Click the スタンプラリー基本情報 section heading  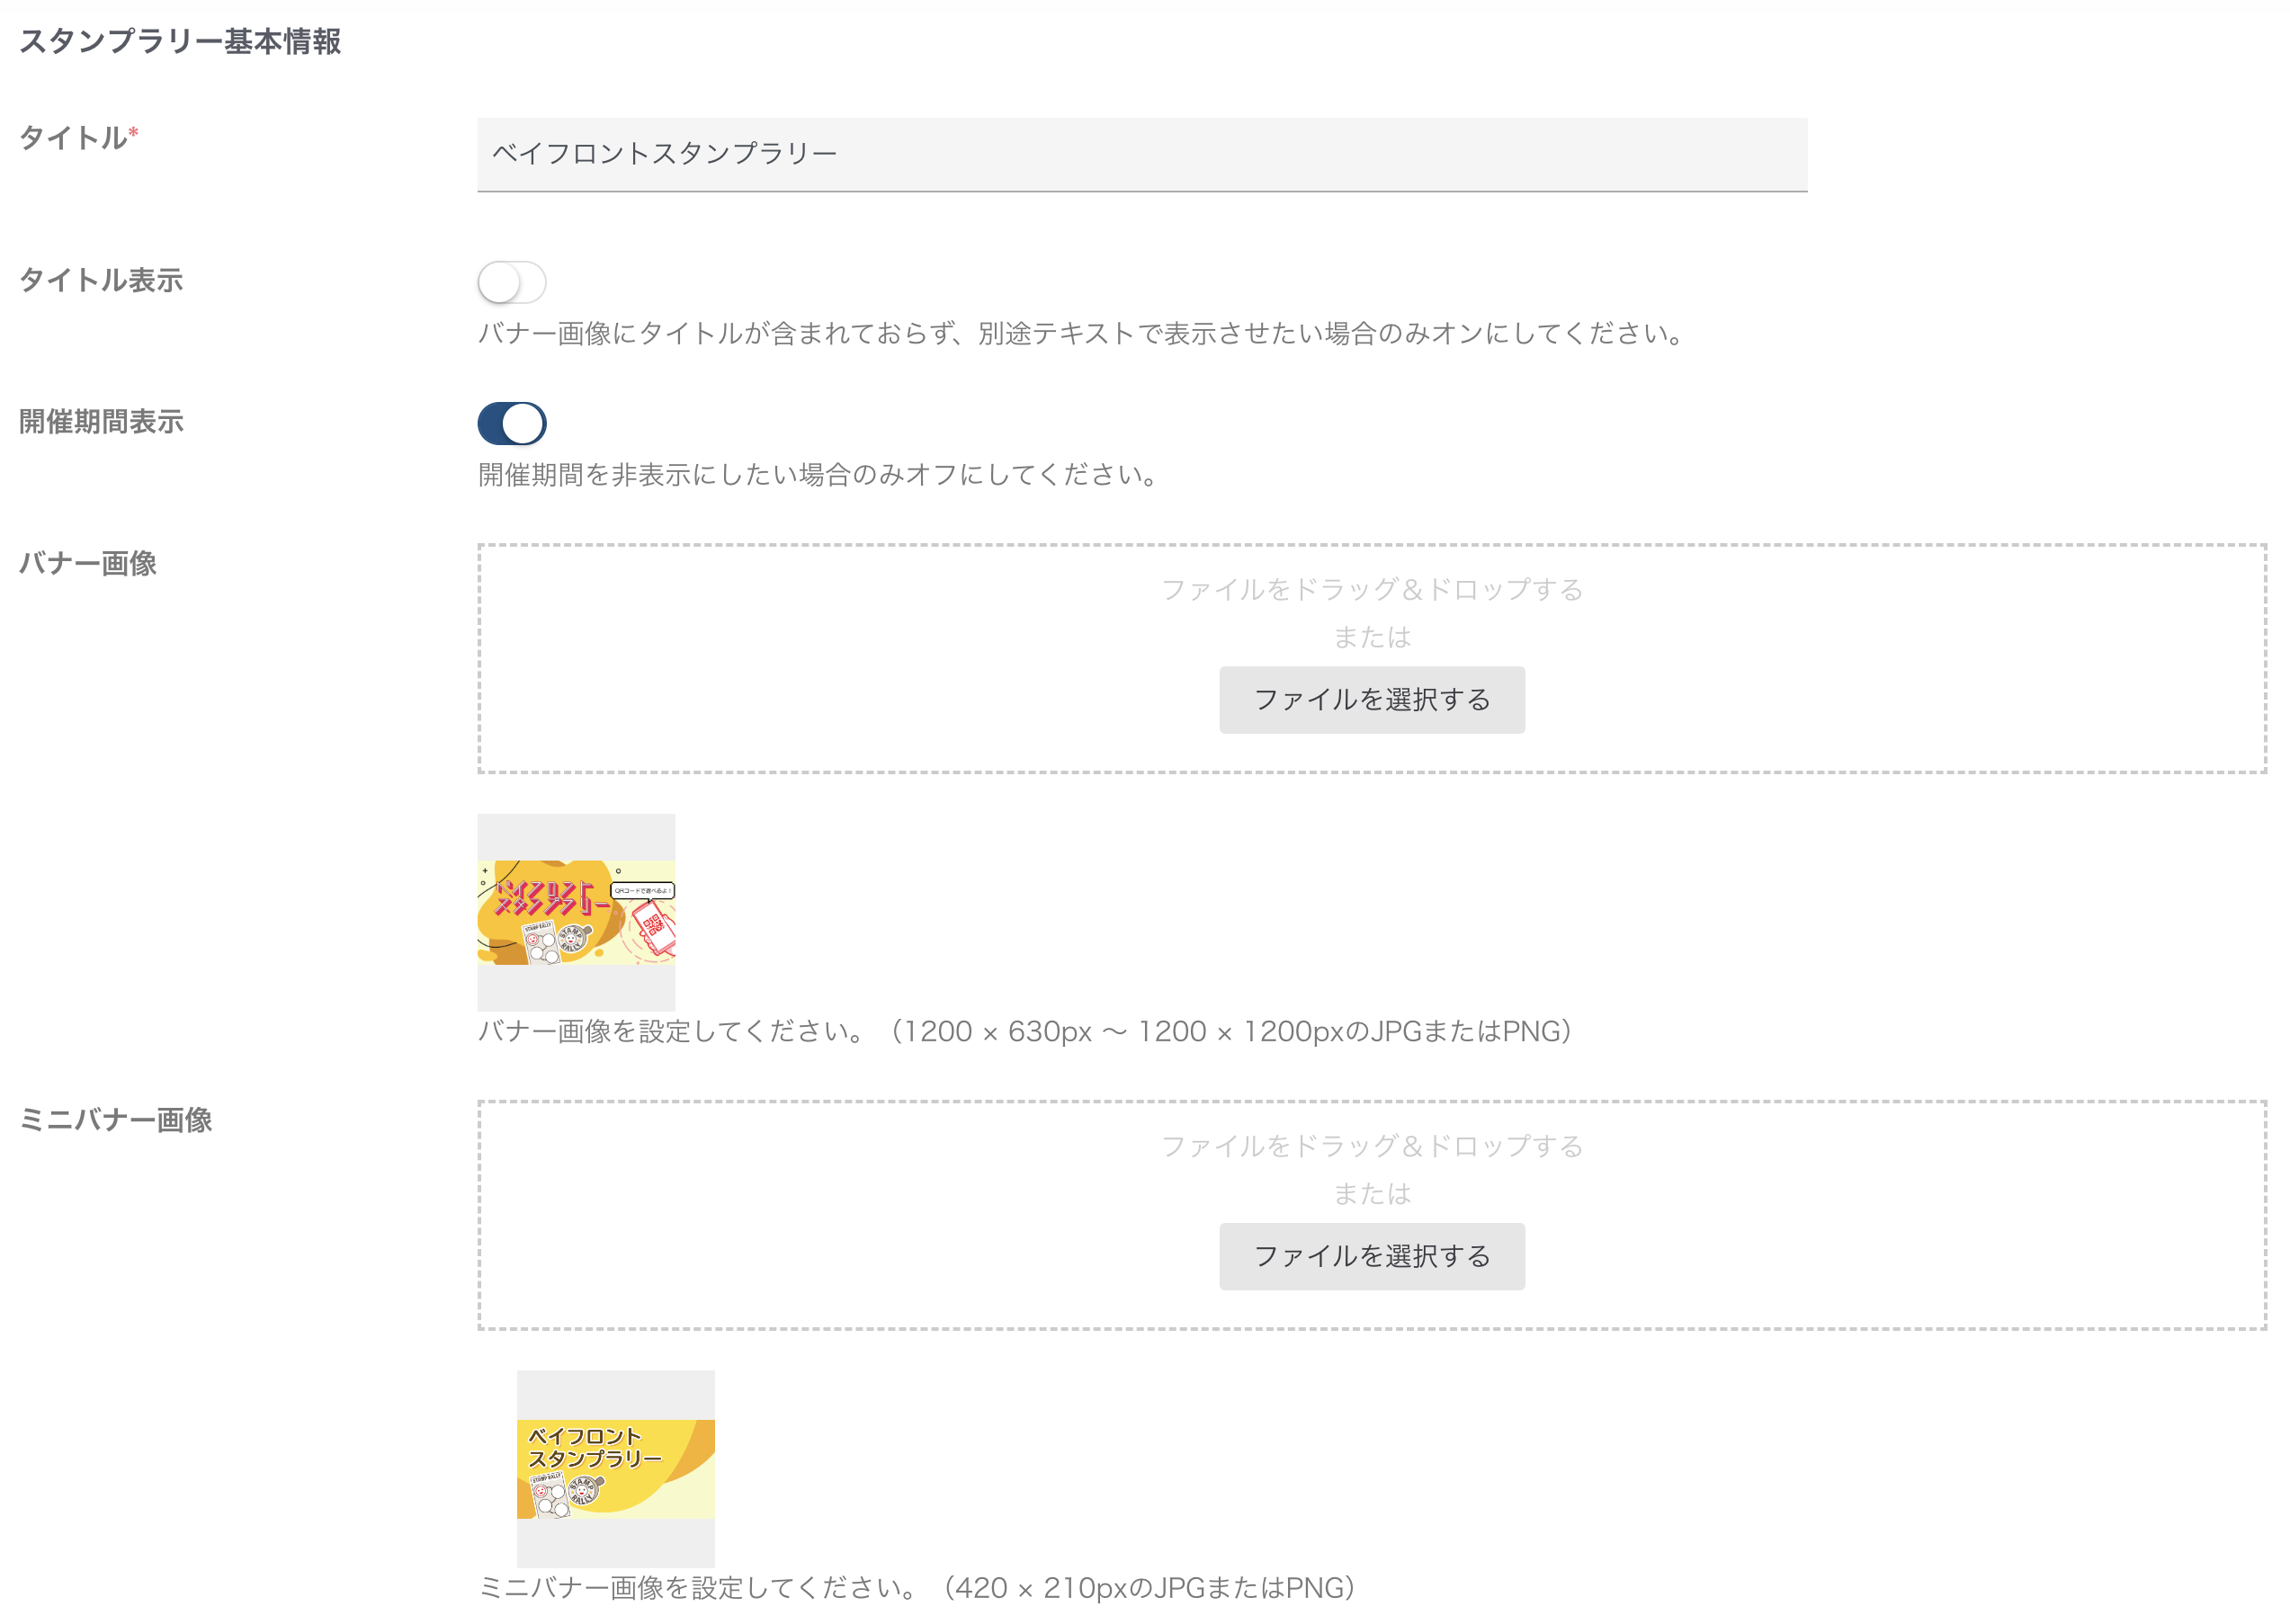click(x=180, y=41)
